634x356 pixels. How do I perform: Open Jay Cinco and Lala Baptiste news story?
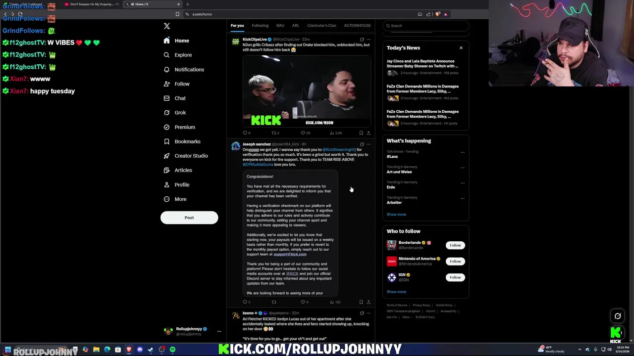[x=425, y=68]
